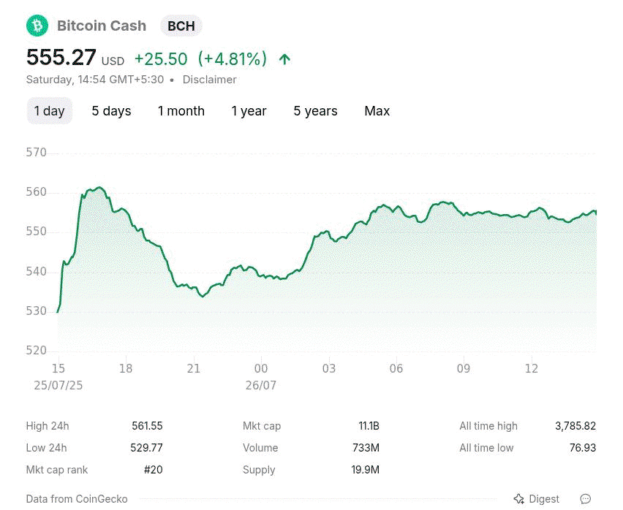Click the BCH ticker badge

point(181,26)
